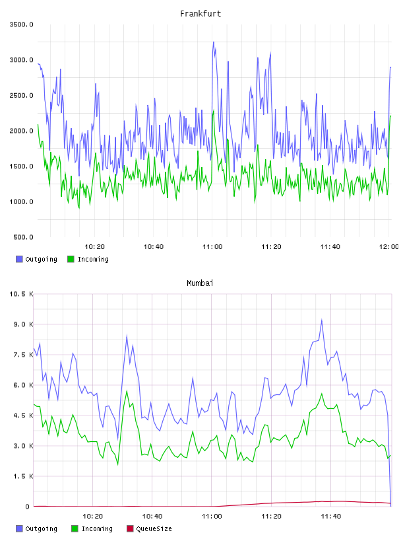Click the red QueueSize swatch in Mumbai legend
Screen dimensions: 401x539
pos(130,528)
